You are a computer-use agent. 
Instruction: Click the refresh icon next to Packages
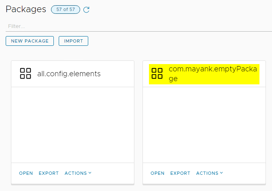(x=86, y=10)
